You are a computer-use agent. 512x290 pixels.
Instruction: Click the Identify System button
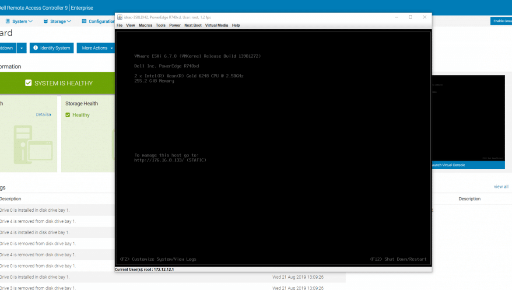(x=52, y=48)
